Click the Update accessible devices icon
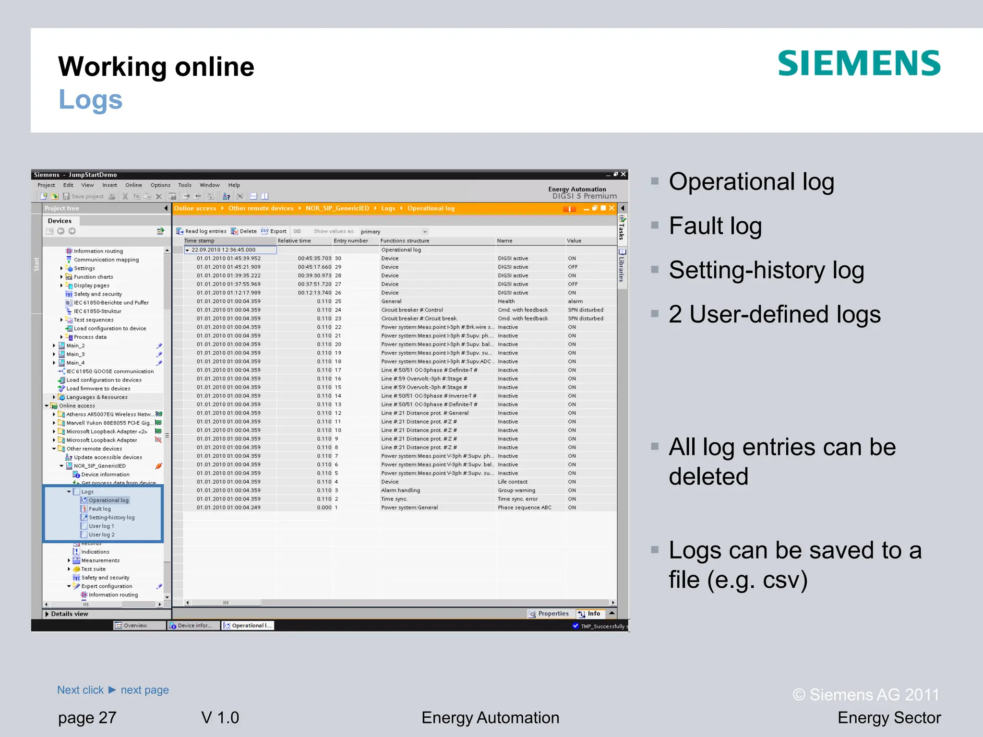This screenshot has height=737, width=983. click(69, 457)
